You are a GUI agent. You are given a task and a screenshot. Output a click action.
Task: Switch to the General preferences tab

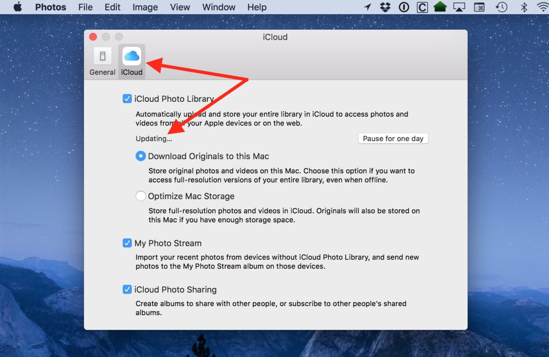click(x=103, y=61)
